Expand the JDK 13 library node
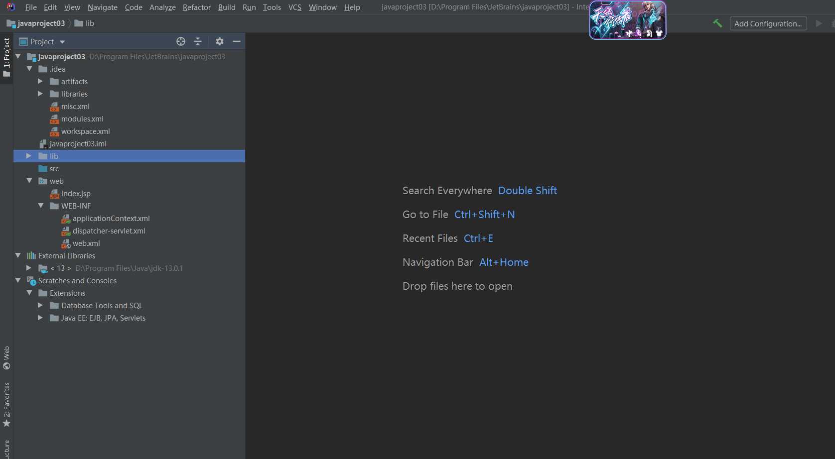Viewport: 835px width, 459px height. [29, 268]
